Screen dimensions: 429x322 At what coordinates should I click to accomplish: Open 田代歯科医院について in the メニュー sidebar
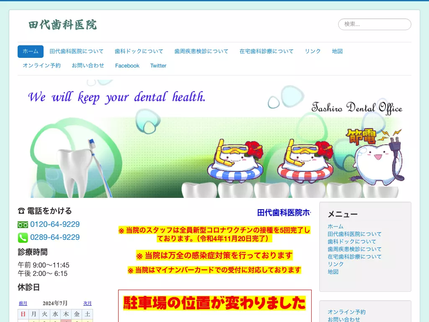(x=354, y=234)
